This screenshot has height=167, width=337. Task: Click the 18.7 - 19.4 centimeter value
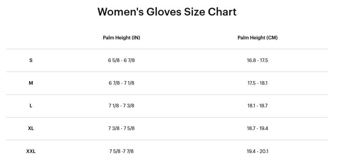[x=257, y=128]
